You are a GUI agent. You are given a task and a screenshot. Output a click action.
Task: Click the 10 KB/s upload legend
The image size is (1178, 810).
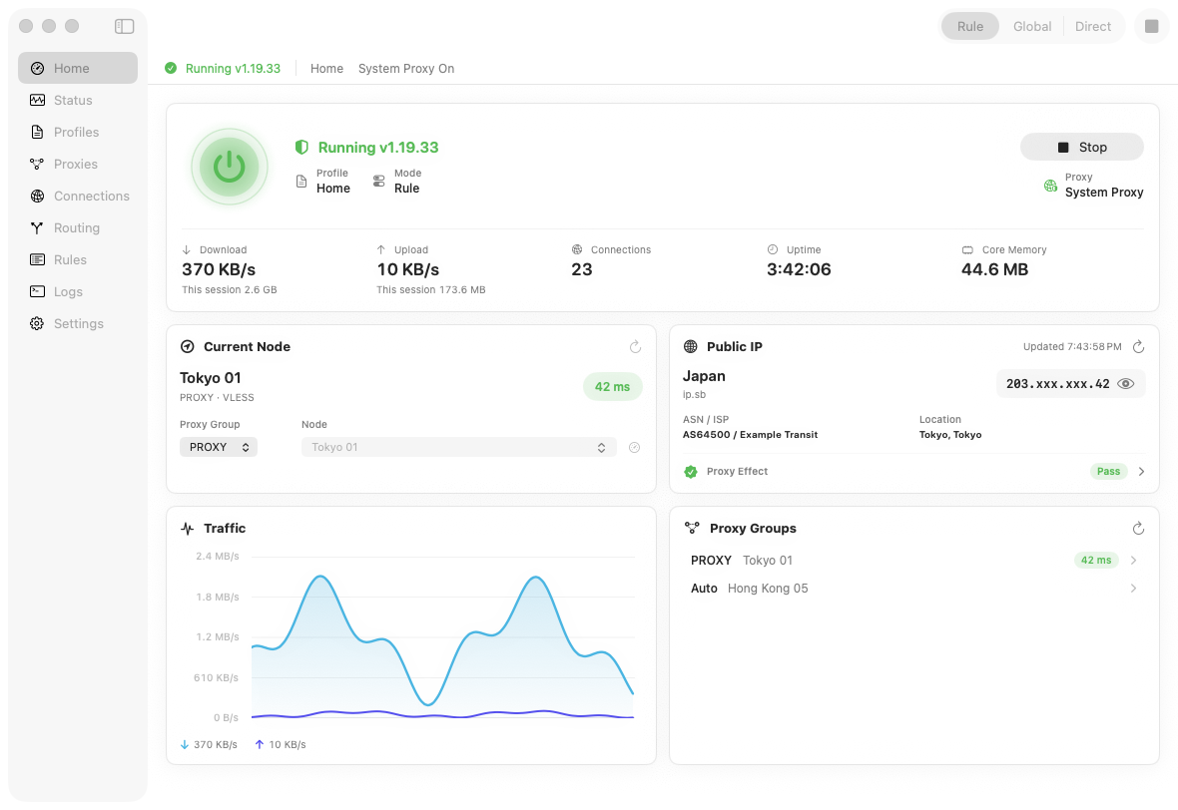pyautogui.click(x=281, y=745)
